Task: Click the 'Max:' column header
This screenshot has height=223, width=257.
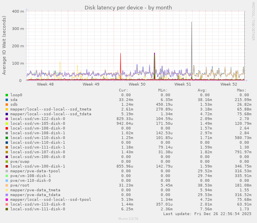Action: point(242,90)
